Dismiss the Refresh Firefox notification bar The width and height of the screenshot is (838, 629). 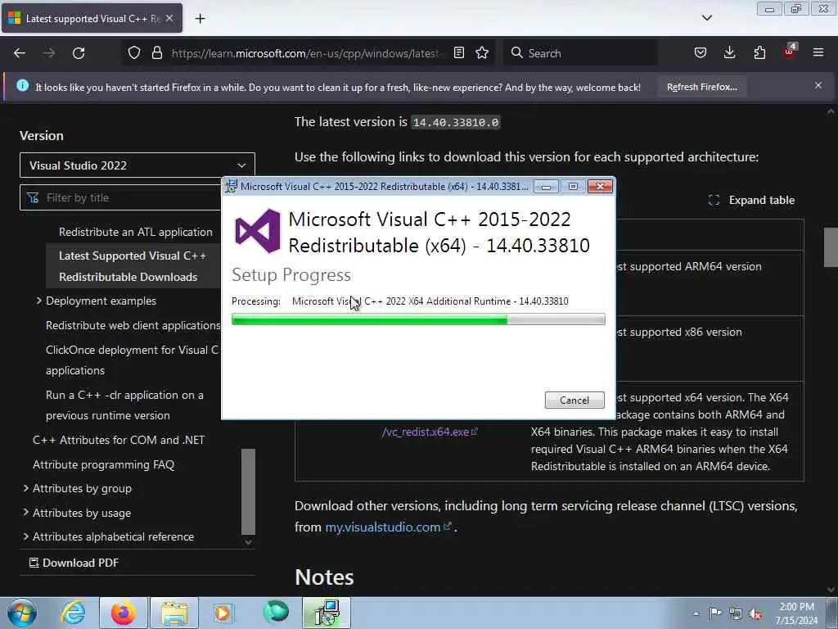(818, 85)
